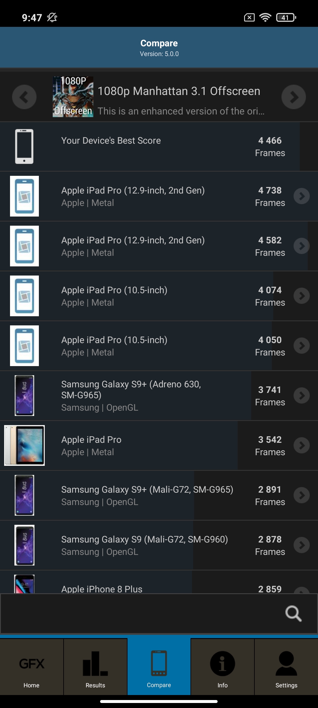
Task: Go to next benchmark test arrow
Action: 294,97
